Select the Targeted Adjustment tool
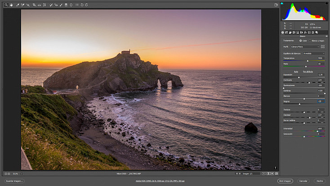 pos(28,5)
